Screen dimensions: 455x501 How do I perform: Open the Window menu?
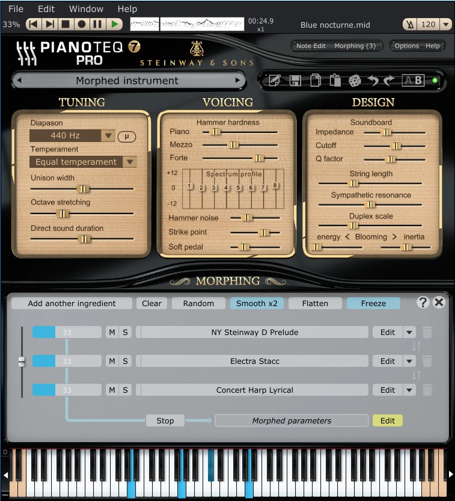[x=86, y=9]
